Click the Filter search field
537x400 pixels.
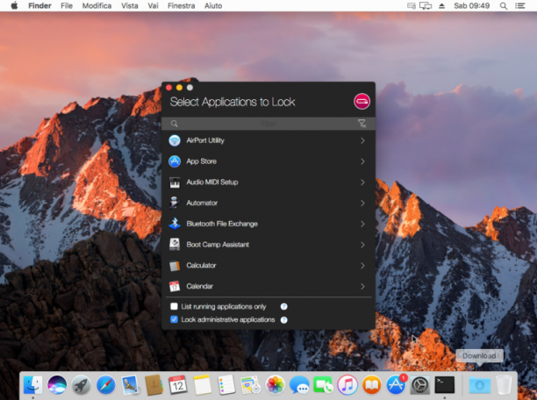click(268, 124)
